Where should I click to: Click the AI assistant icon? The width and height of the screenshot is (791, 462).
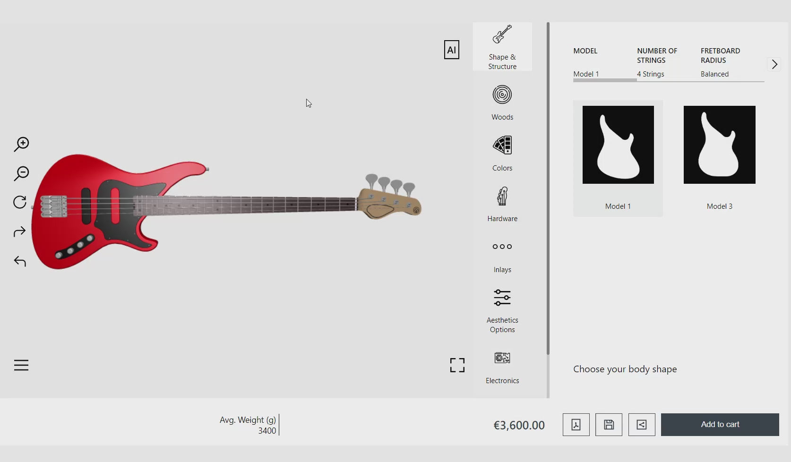[451, 50]
